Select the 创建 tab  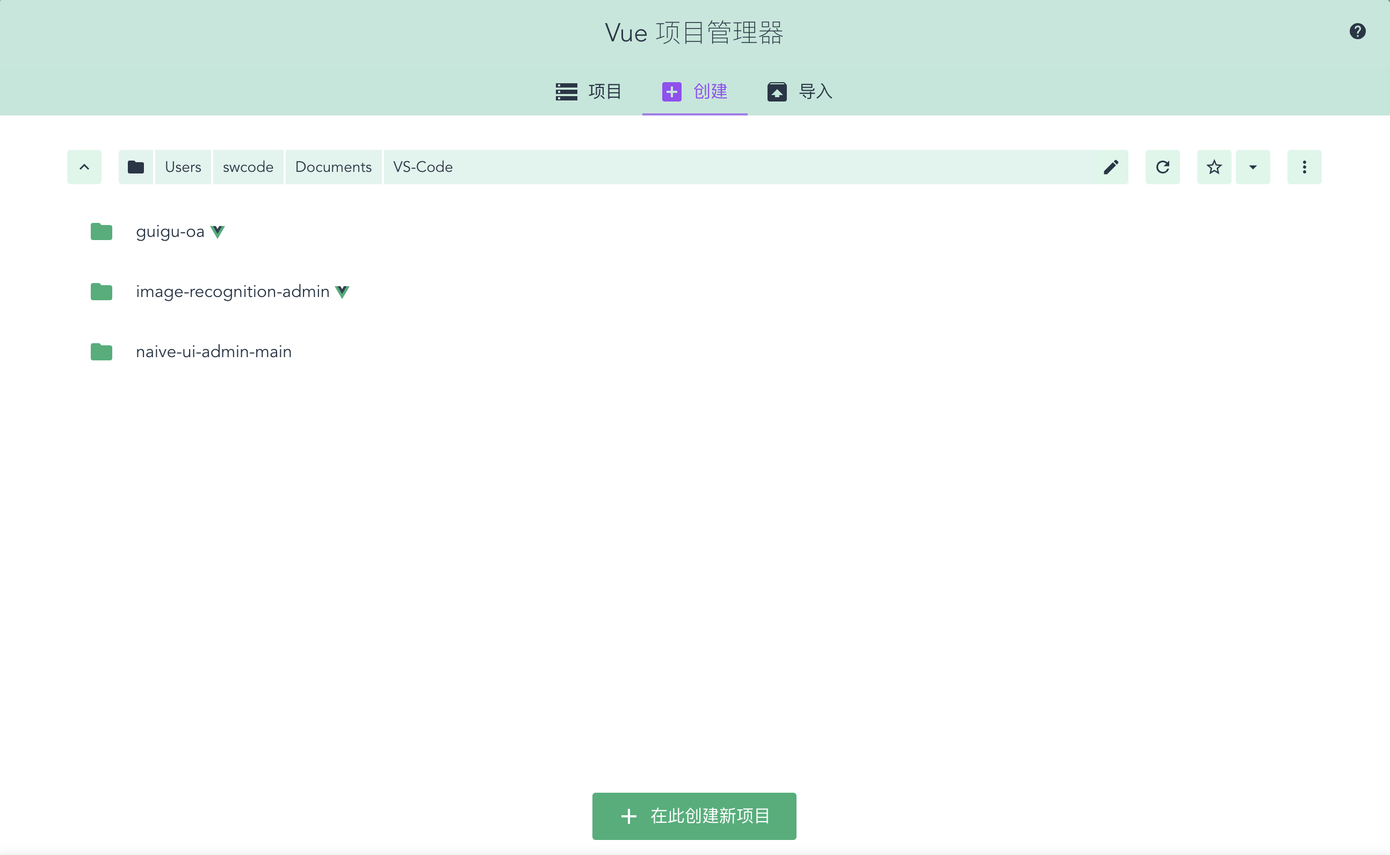(x=694, y=91)
